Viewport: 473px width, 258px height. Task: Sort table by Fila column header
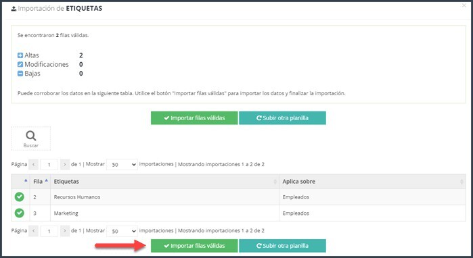pyautogui.click(x=40, y=182)
